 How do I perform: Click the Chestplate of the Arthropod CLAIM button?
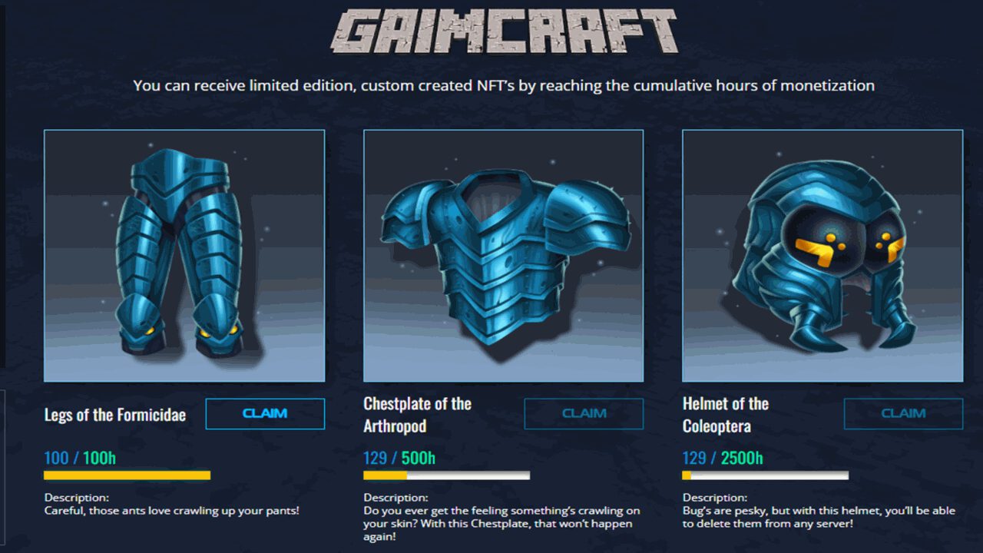coord(584,413)
